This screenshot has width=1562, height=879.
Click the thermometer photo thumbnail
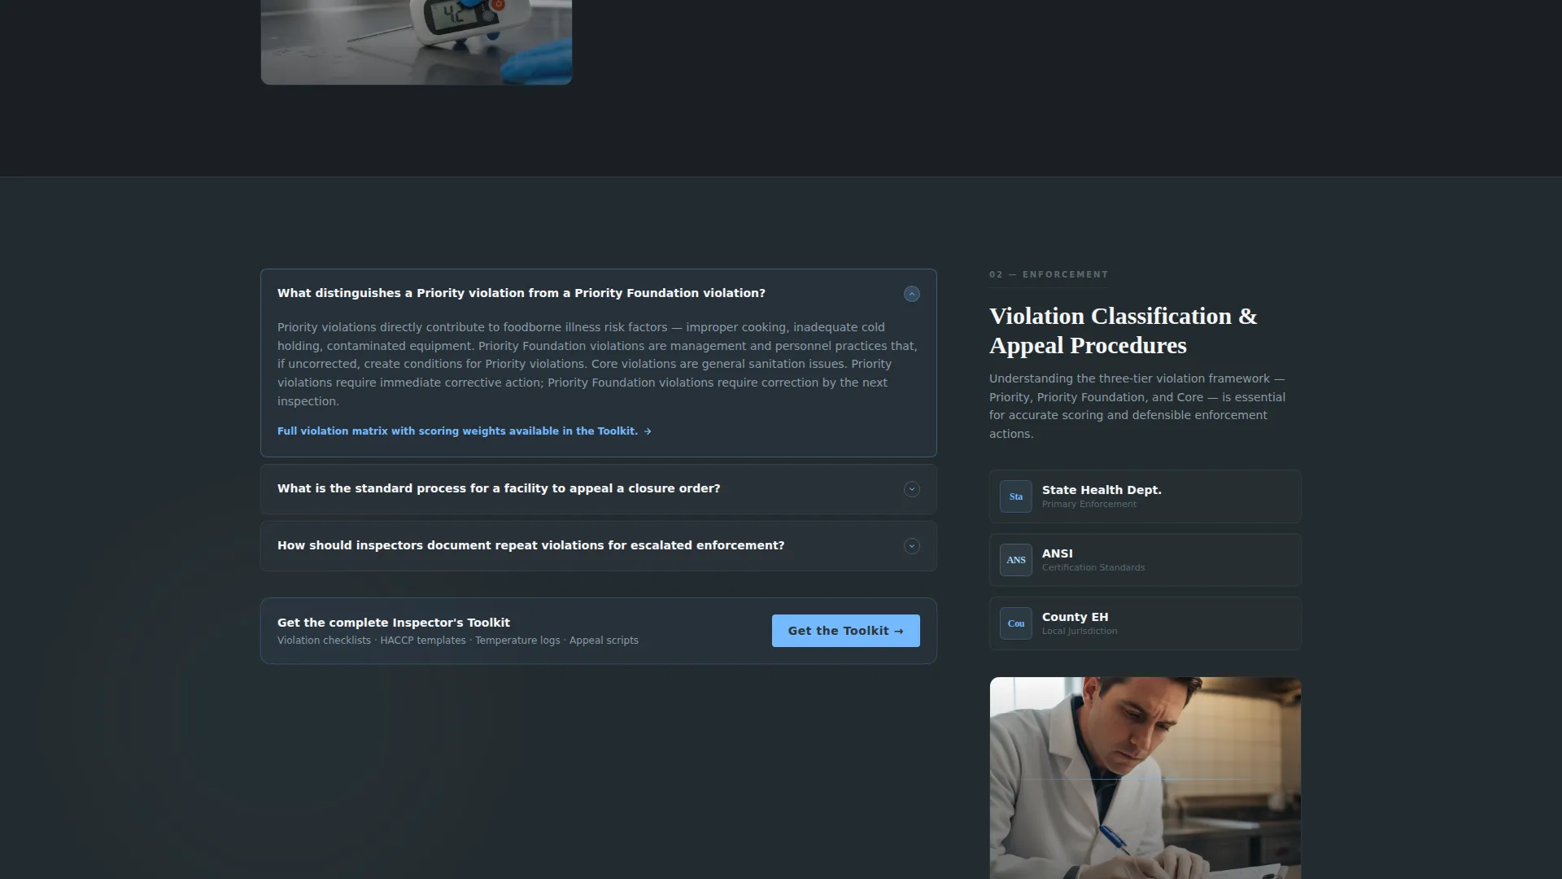coord(416,42)
